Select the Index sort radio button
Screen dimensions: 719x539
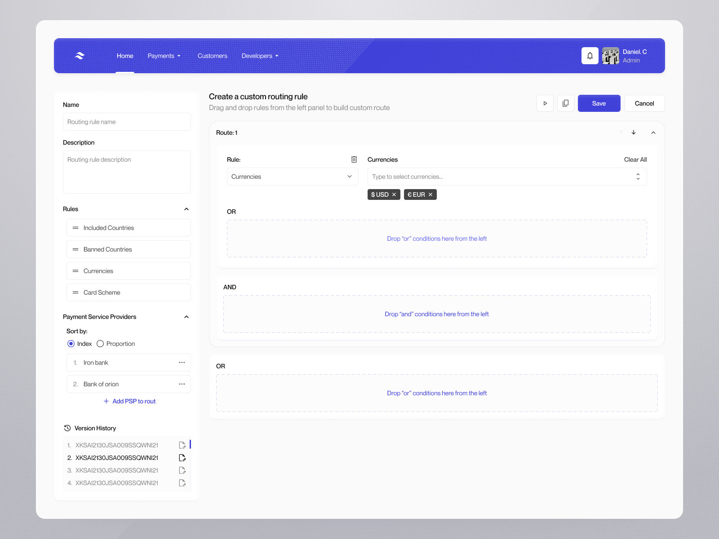click(x=71, y=344)
